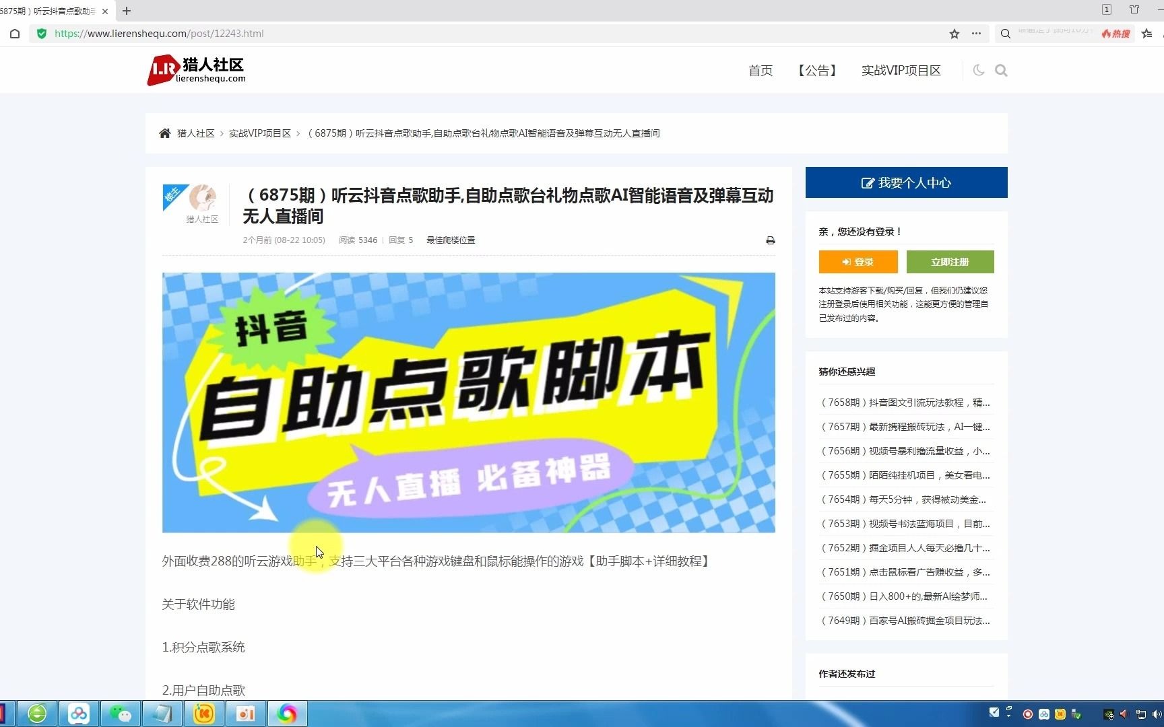Image resolution: width=1164 pixels, height=727 pixels.
Task: Open the (7649期) 百家号AI搬砖 link
Action: pos(905,621)
